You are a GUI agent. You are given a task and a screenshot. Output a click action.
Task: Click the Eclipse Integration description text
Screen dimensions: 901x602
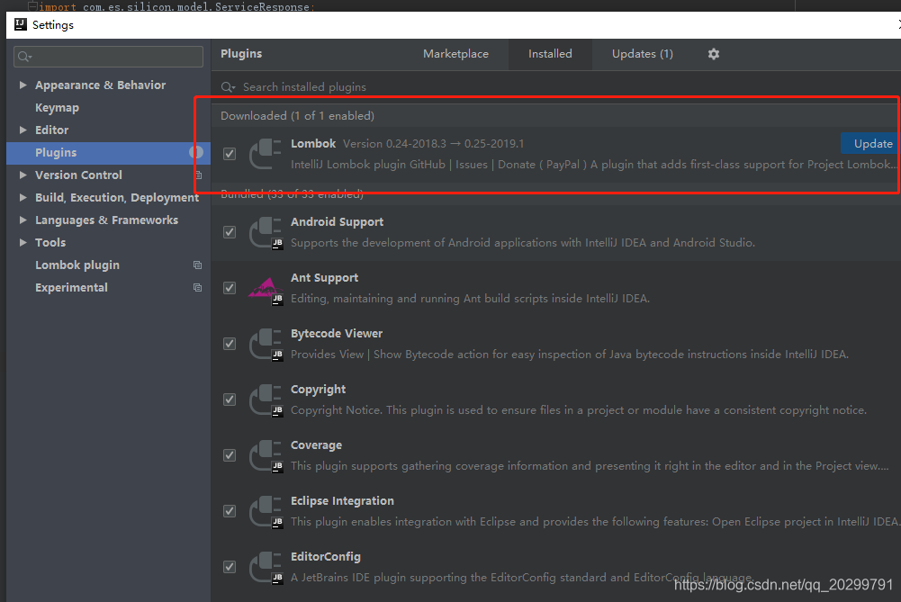coord(594,521)
